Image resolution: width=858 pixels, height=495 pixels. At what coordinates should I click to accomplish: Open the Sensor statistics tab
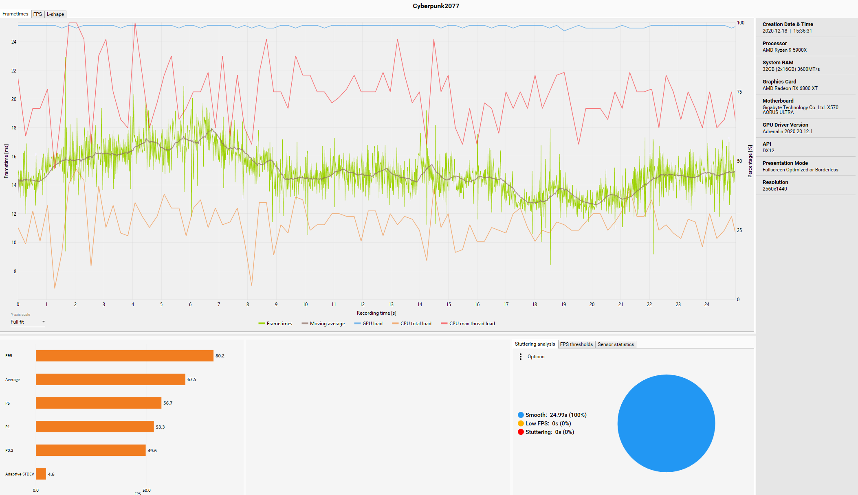(x=616, y=344)
